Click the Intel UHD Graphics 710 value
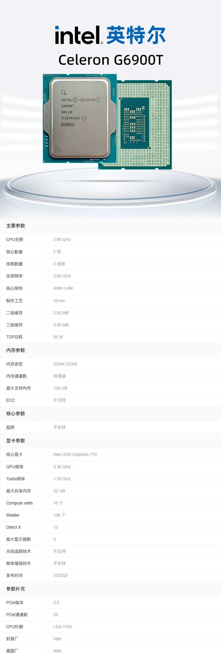Image resolution: width=221 pixels, height=657 pixels. point(75,454)
